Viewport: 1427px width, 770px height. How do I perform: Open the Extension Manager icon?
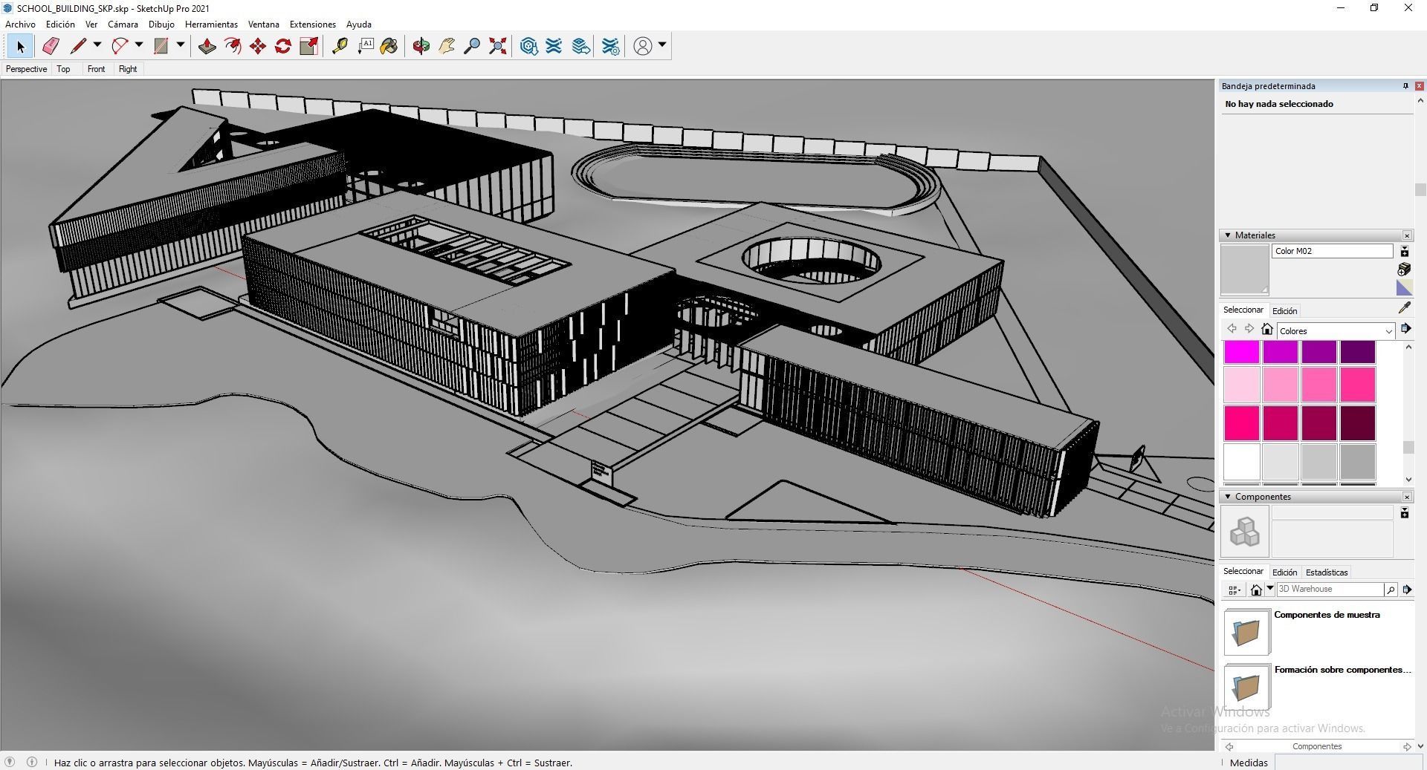point(611,46)
